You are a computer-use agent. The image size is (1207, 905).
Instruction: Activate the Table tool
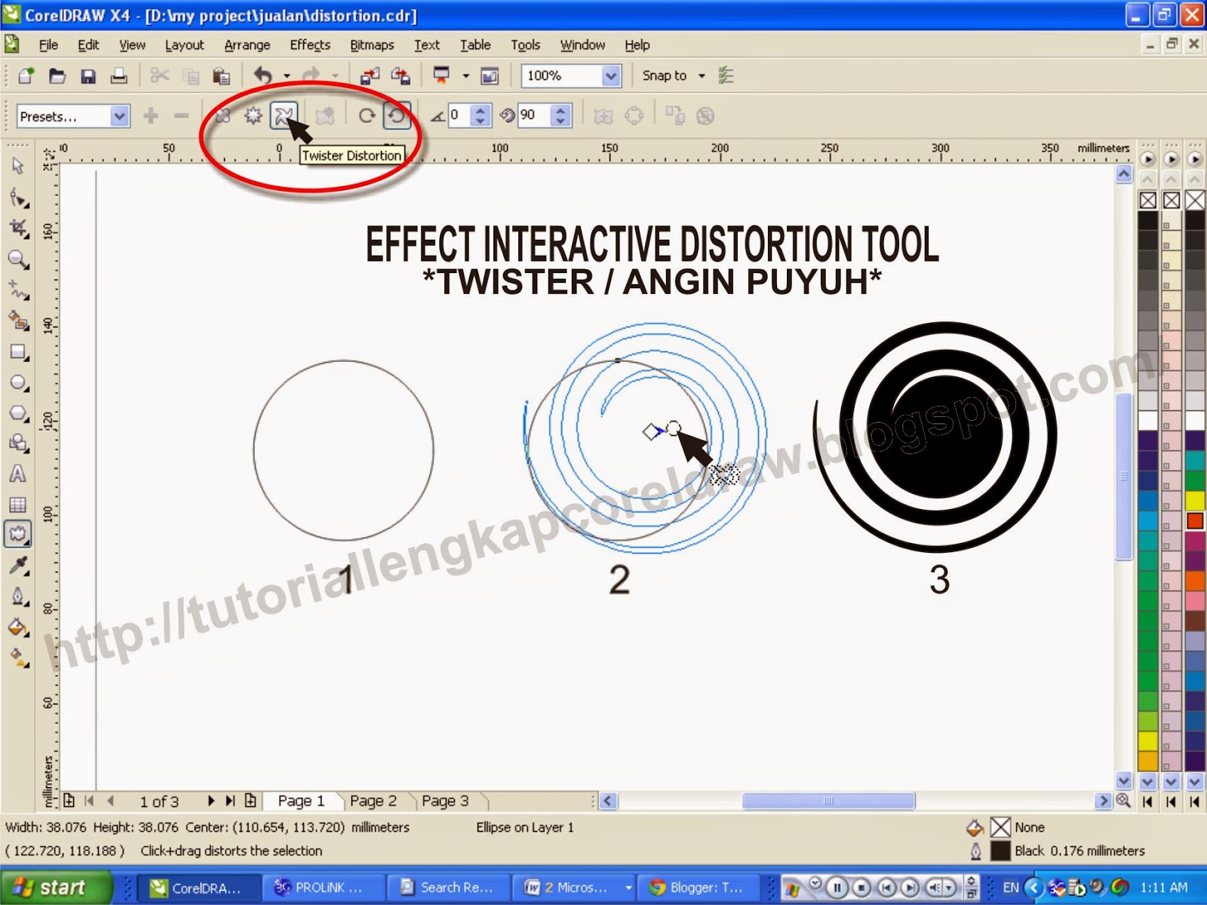click(17, 504)
